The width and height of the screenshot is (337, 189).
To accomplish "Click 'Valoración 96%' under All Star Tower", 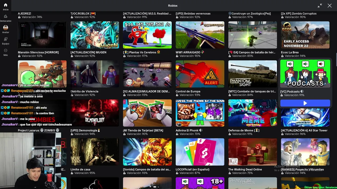I will [293, 134].
